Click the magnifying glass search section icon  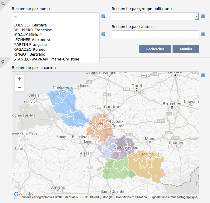(x=3, y=4)
